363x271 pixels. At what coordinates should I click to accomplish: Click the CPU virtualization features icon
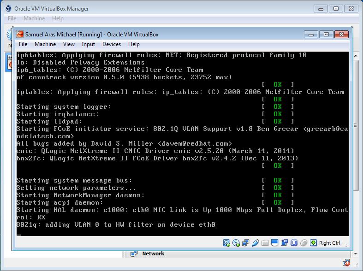294,243
